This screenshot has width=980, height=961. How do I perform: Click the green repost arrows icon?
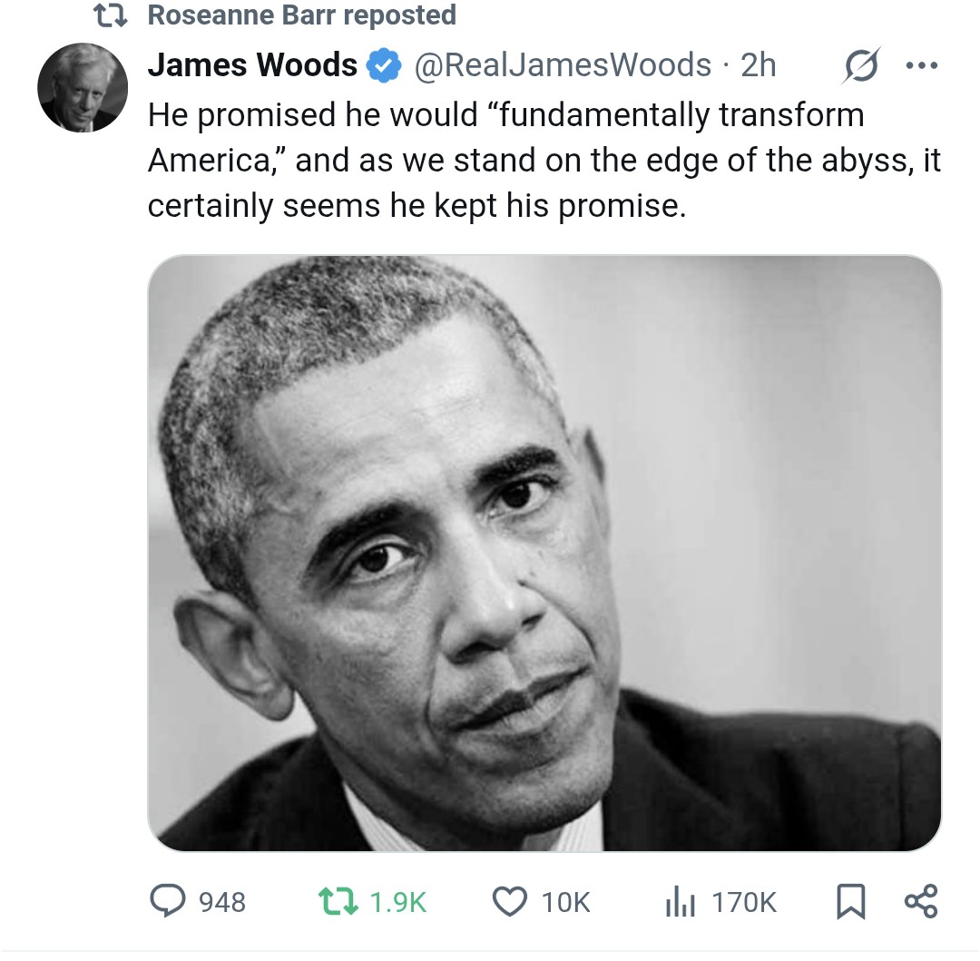(338, 902)
